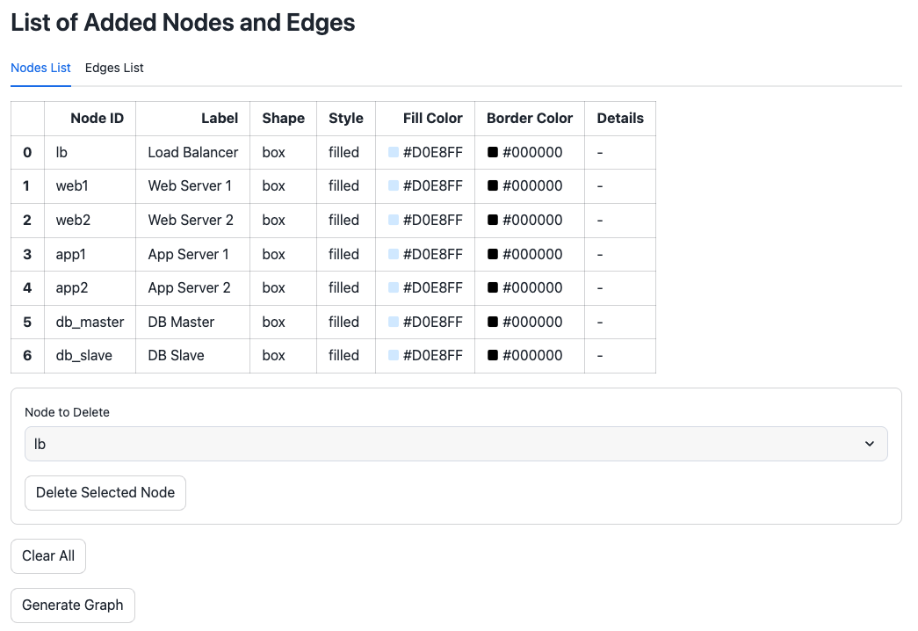The image size is (918, 631).
Task: Click the Details column header
Action: tap(620, 119)
